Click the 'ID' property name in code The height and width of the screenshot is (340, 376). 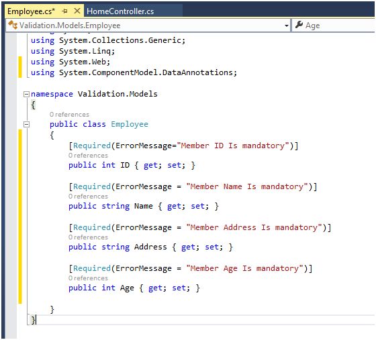125,165
